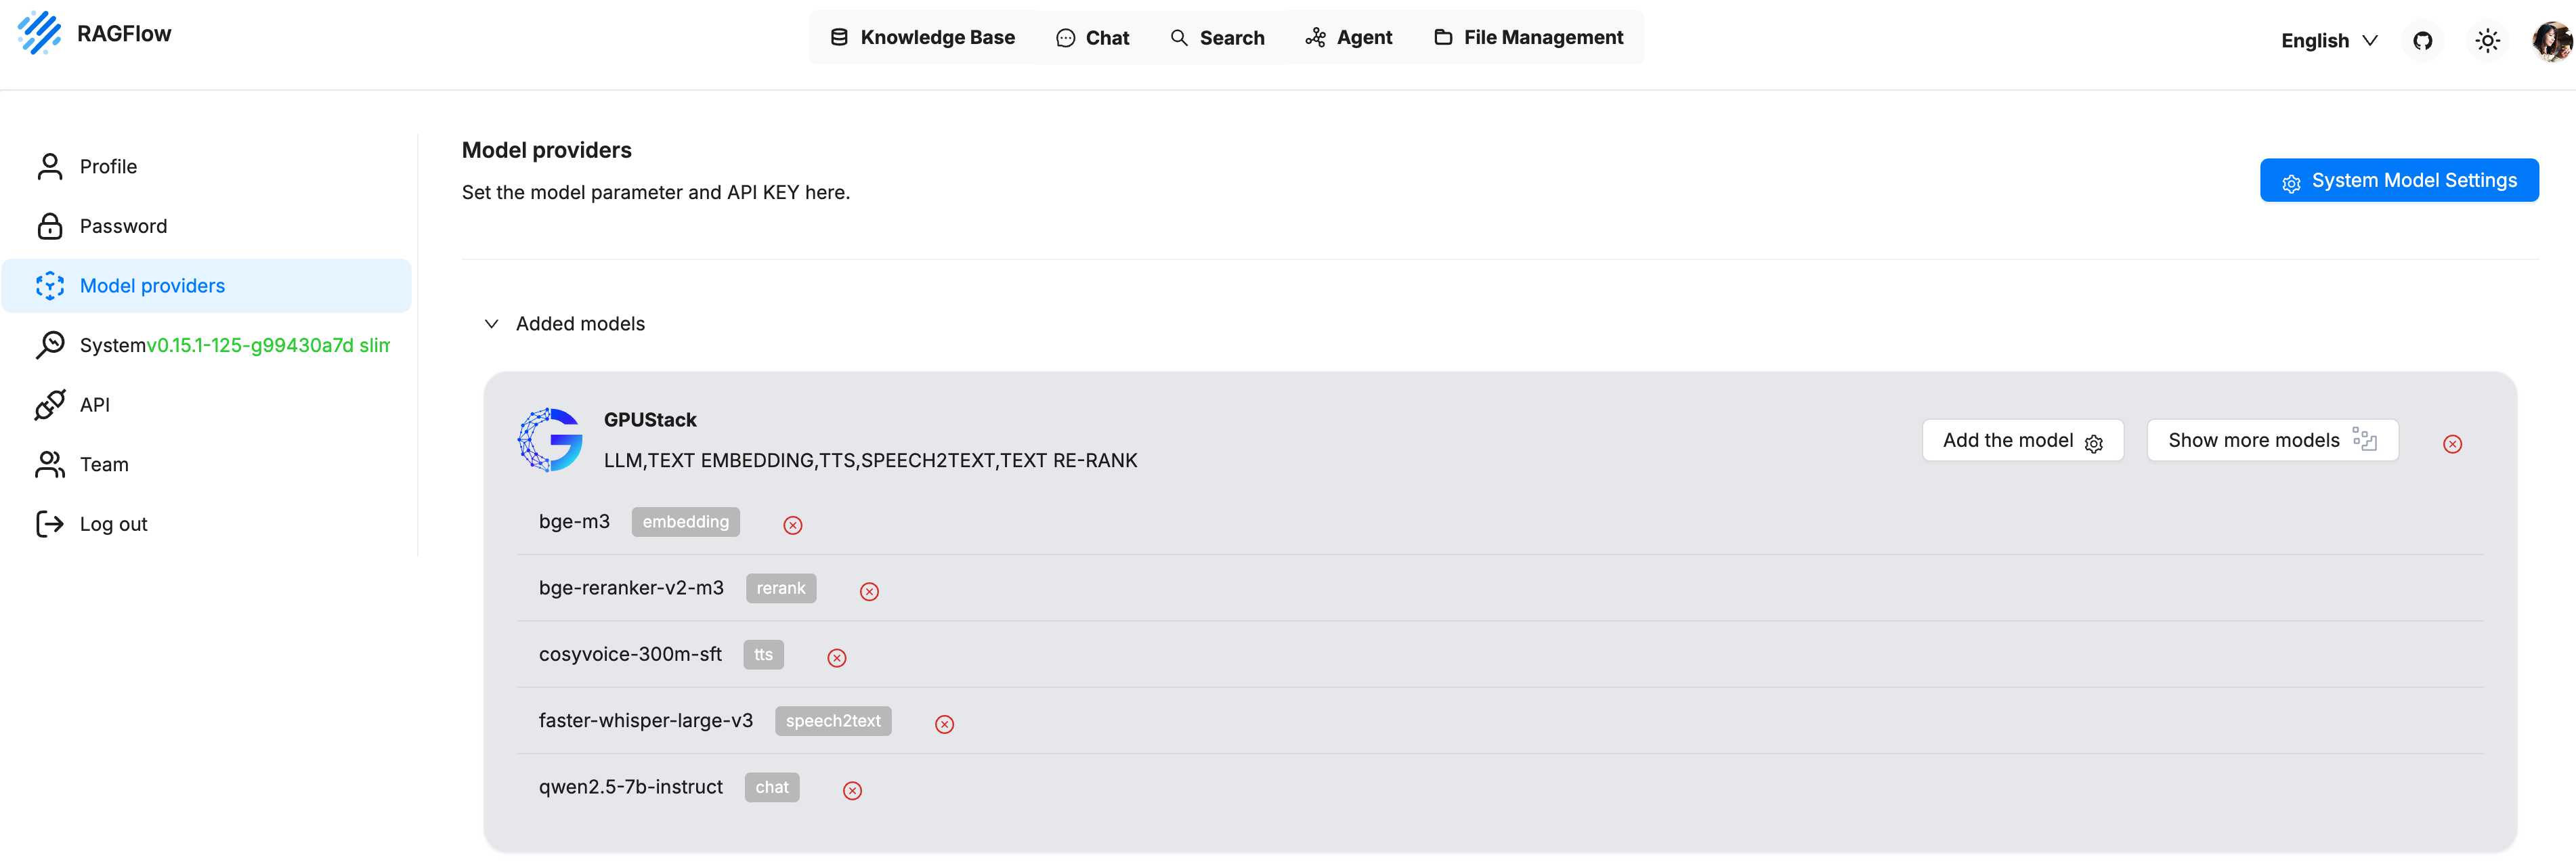2576x868 pixels.
Task: Go to the Knowledge Base tab
Action: click(x=922, y=38)
